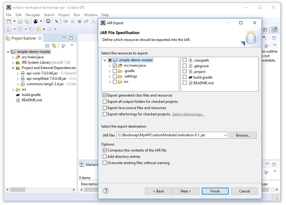Click the light bulb tip icon

(277, 197)
